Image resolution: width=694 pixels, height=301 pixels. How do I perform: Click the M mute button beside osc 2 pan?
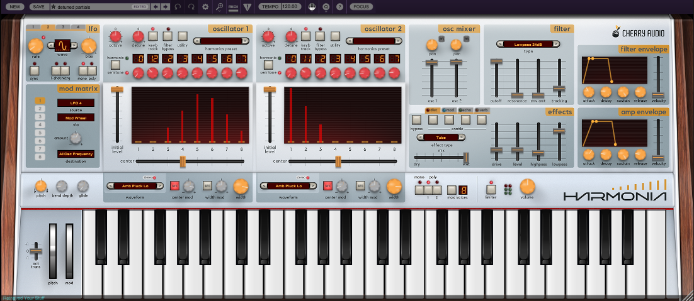466,40
